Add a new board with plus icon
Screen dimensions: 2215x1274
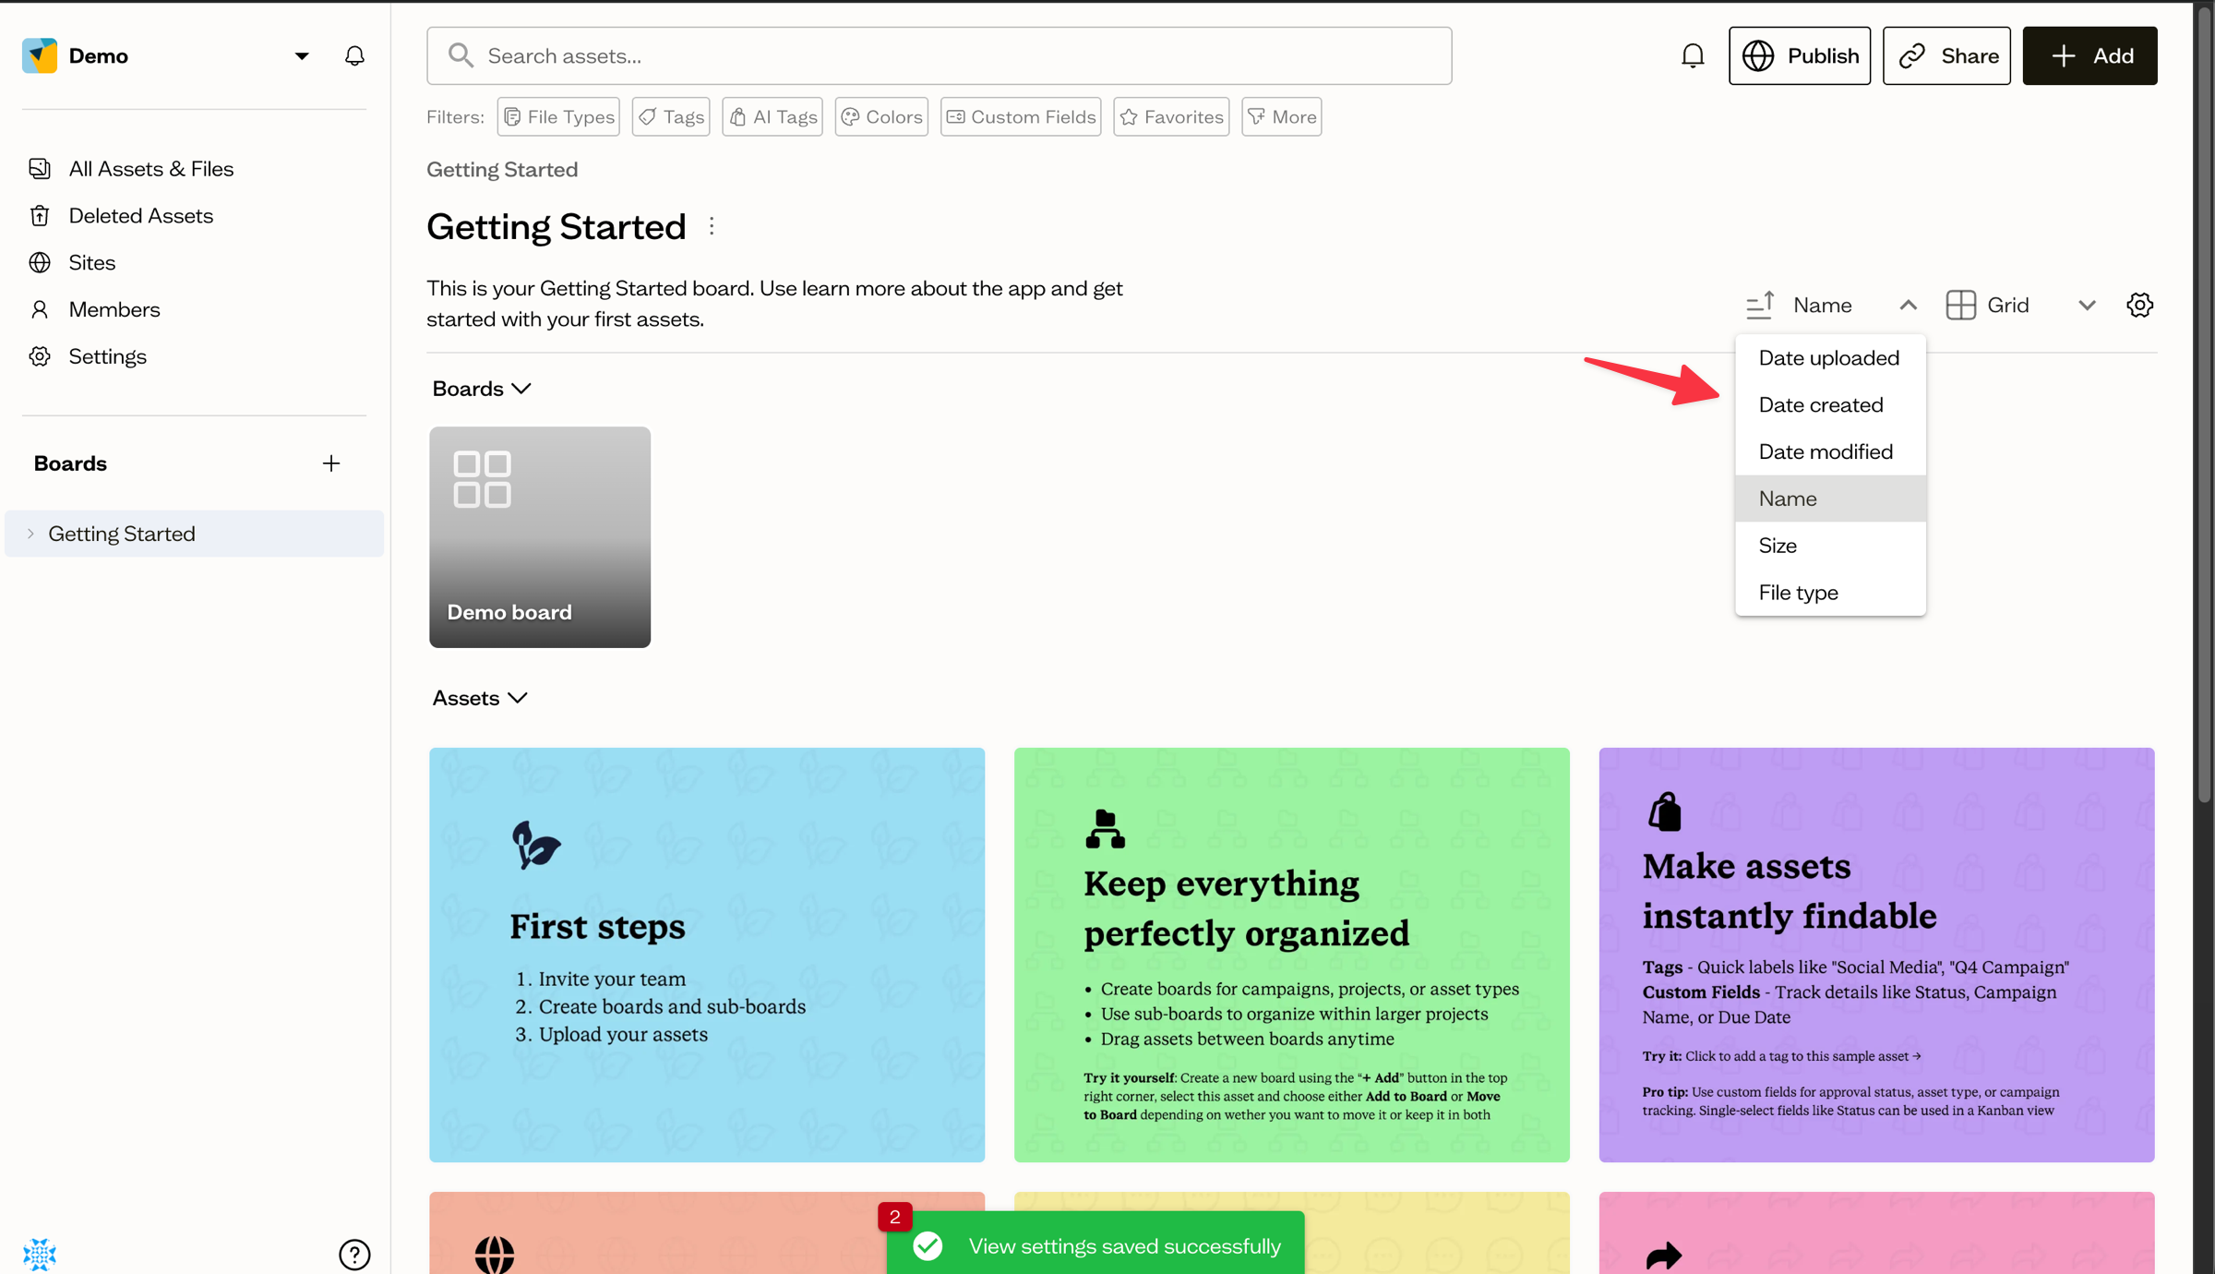coord(331,463)
